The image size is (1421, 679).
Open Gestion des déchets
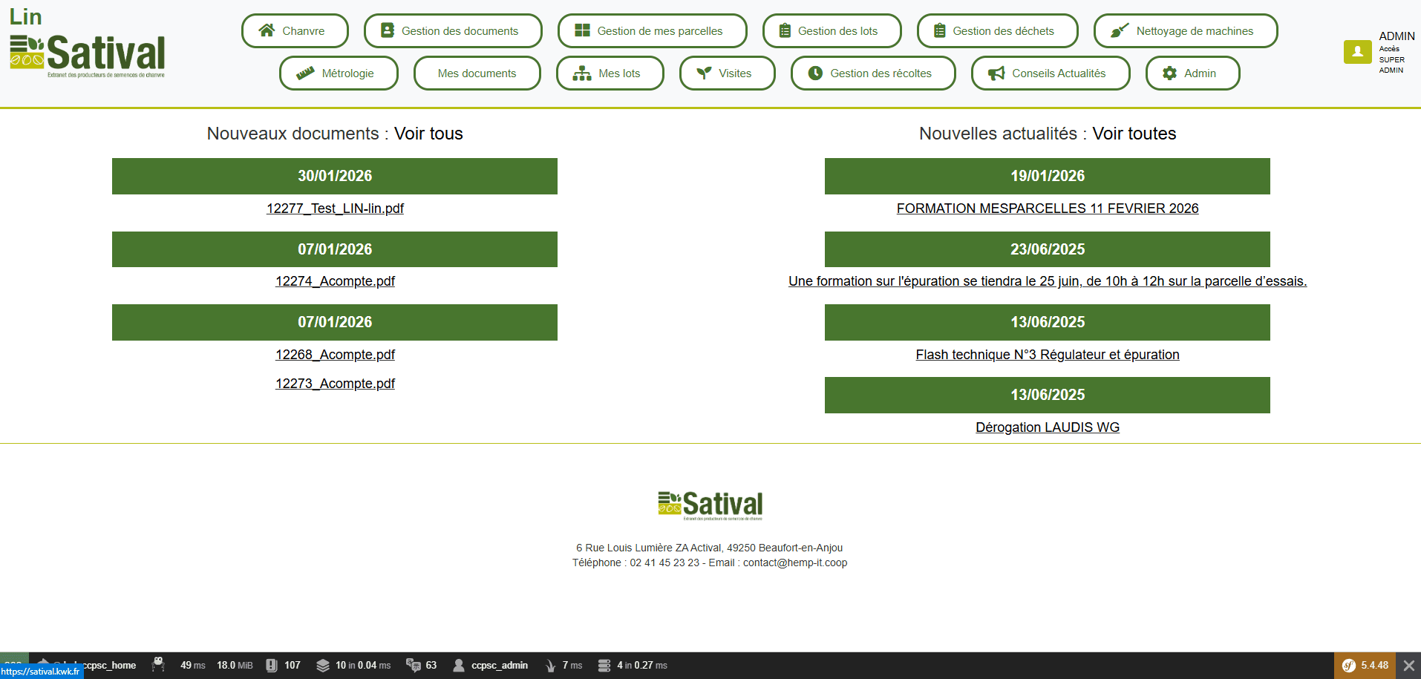pyautogui.click(x=997, y=30)
